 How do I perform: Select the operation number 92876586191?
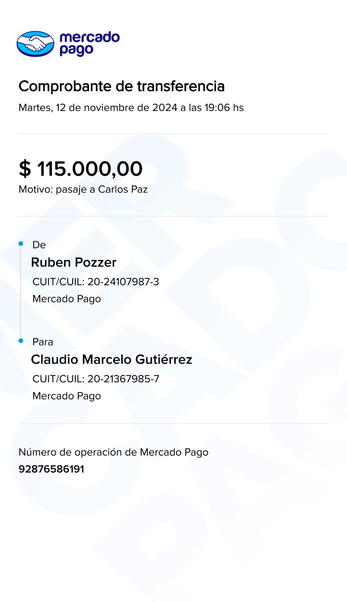(x=51, y=469)
